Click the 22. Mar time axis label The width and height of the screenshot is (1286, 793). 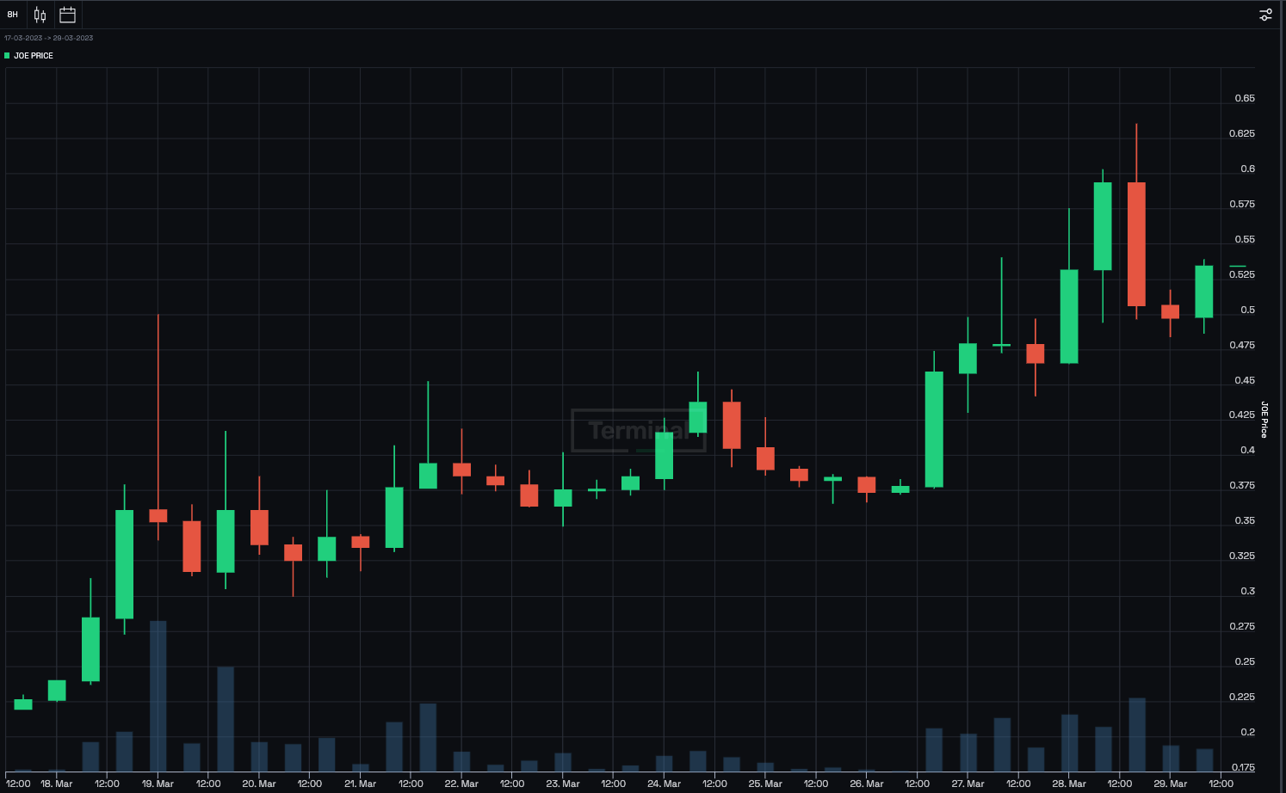[461, 784]
